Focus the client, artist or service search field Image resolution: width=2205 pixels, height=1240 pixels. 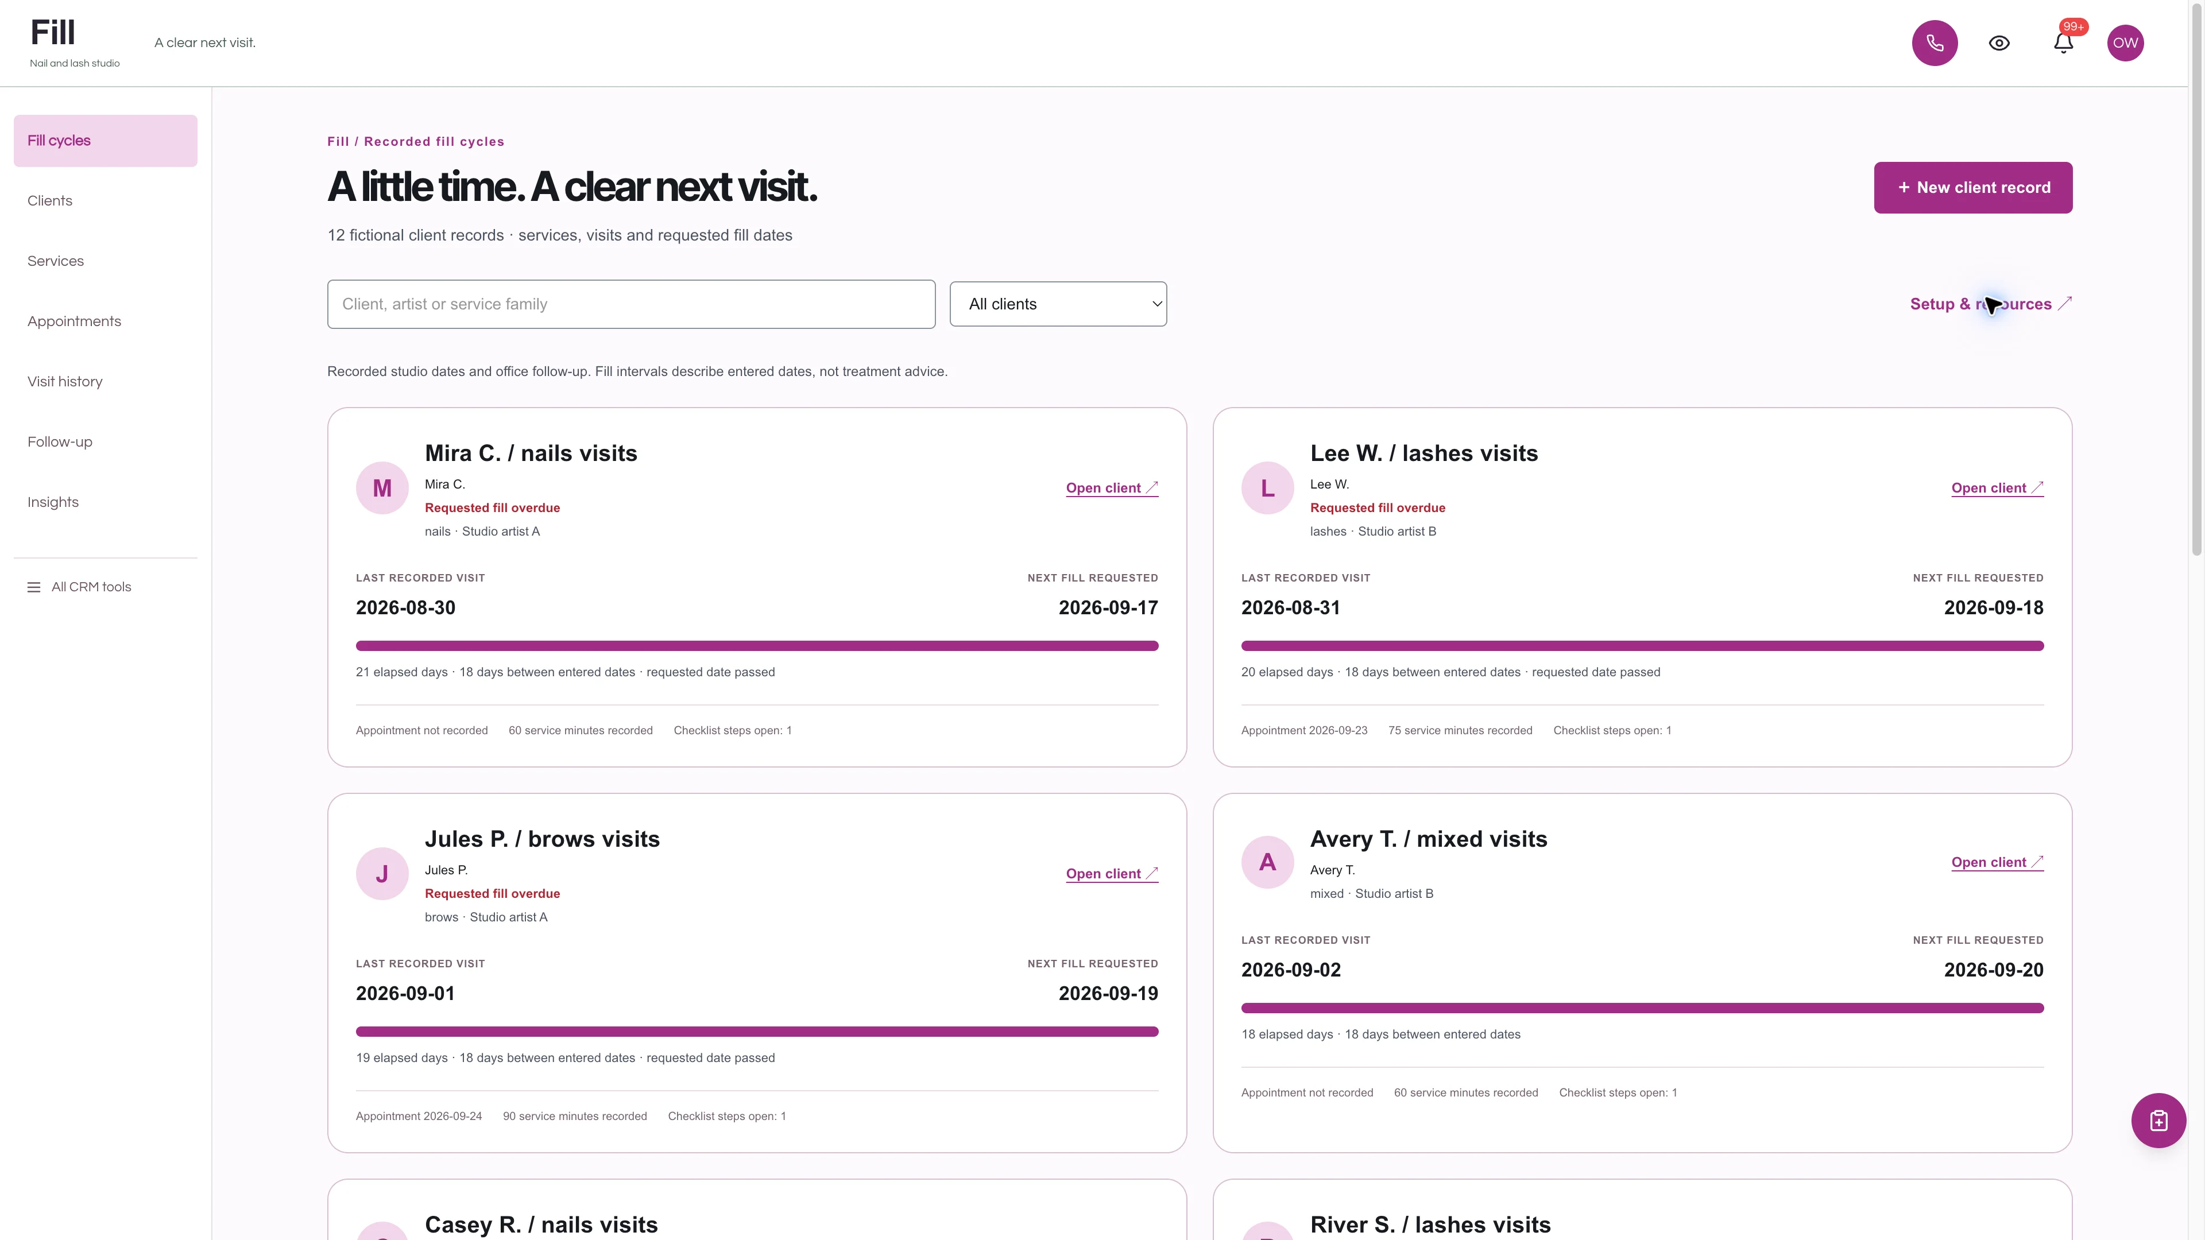[631, 304]
